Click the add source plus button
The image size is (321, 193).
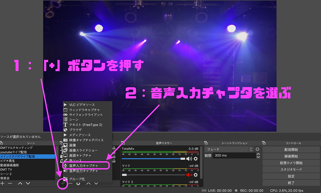click(x=63, y=184)
